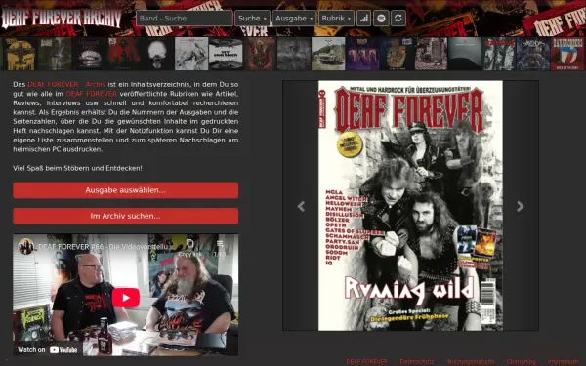Click the red 'DEAF FOREVER - Archiv' text link
Image resolution: width=586 pixels, height=366 pixels.
66,84
